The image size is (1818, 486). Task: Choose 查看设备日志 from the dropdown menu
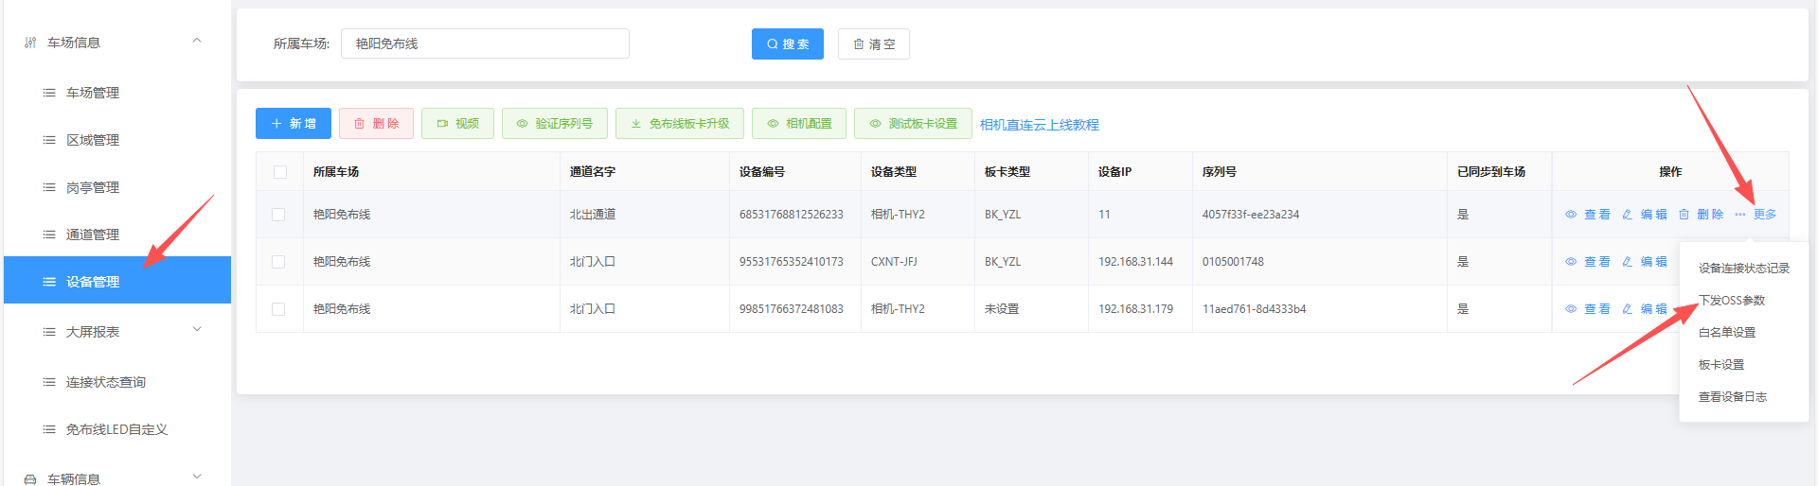pos(1744,397)
